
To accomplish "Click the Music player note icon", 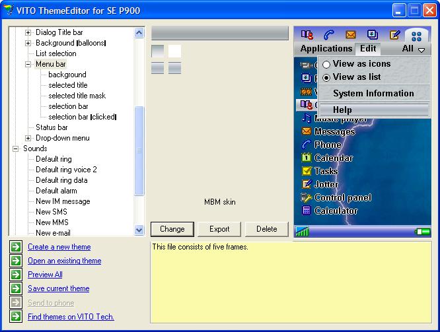I will (306, 118).
